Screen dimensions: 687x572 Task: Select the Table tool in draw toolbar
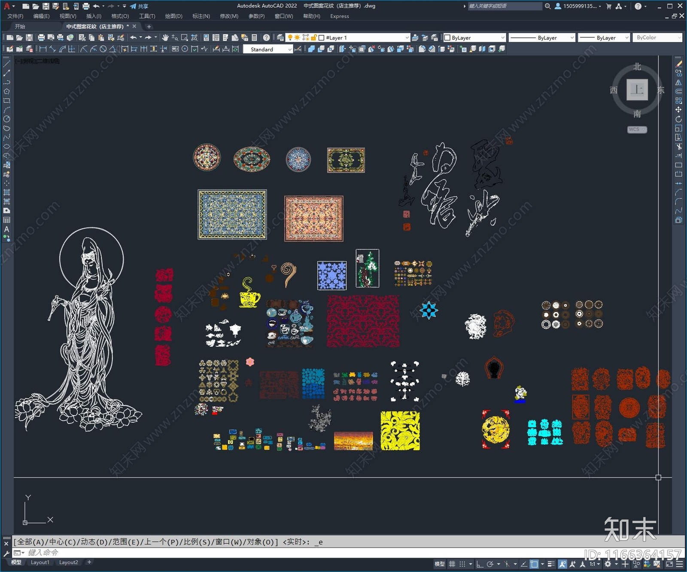(x=6, y=220)
